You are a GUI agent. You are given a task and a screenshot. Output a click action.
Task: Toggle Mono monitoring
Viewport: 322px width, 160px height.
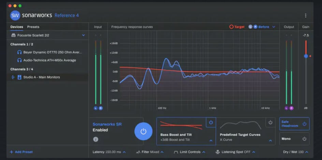[294, 139]
